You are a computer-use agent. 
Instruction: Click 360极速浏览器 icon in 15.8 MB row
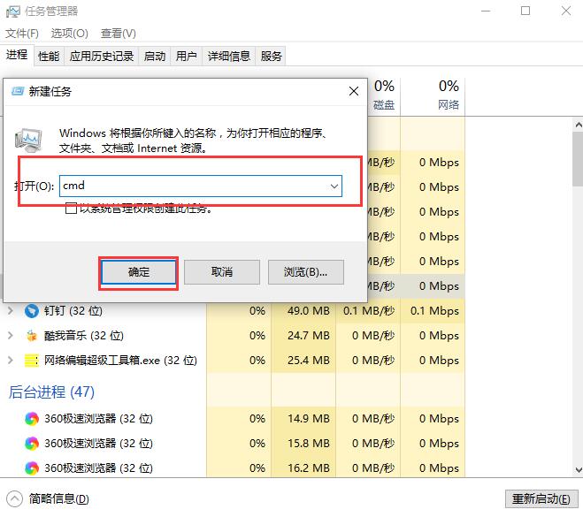pyautogui.click(x=32, y=443)
